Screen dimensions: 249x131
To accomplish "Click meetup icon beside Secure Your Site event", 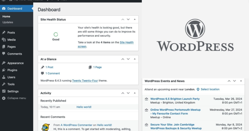I will 146,125.
